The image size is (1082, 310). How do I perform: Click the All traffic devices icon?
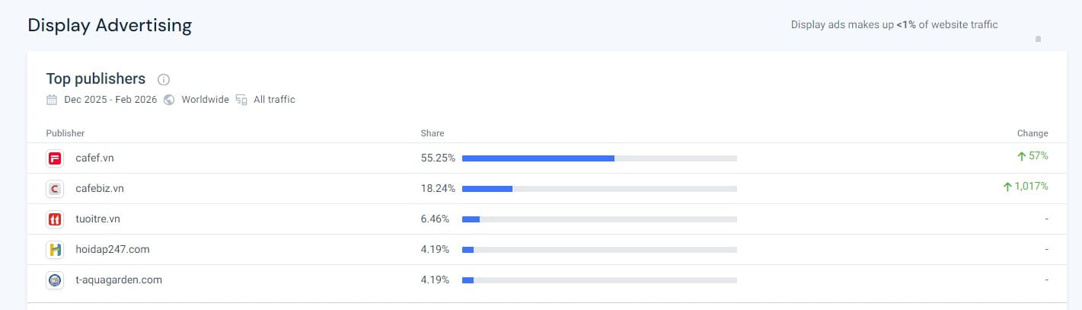coord(241,100)
